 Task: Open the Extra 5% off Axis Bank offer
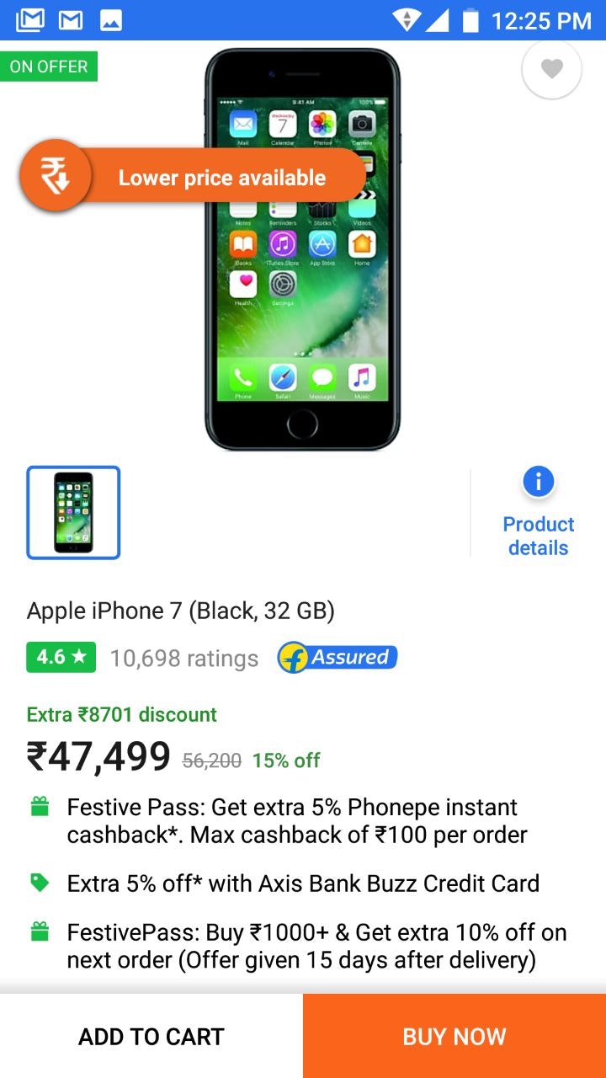click(x=303, y=883)
